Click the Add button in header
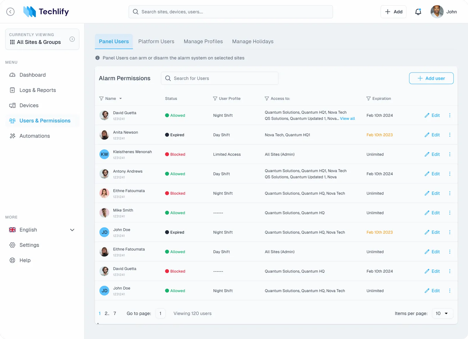Image resolution: width=468 pixels, height=339 pixels. (x=393, y=12)
